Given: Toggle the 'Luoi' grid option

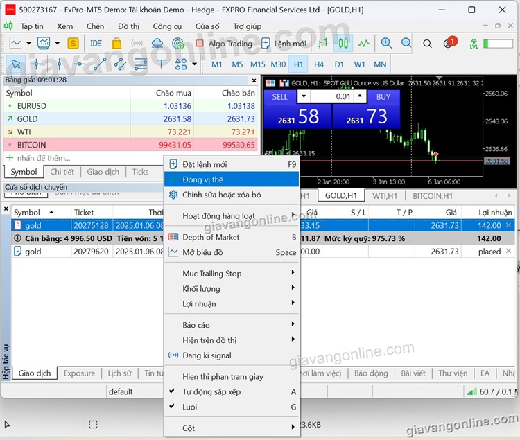Looking at the screenshot, I should tap(190, 407).
